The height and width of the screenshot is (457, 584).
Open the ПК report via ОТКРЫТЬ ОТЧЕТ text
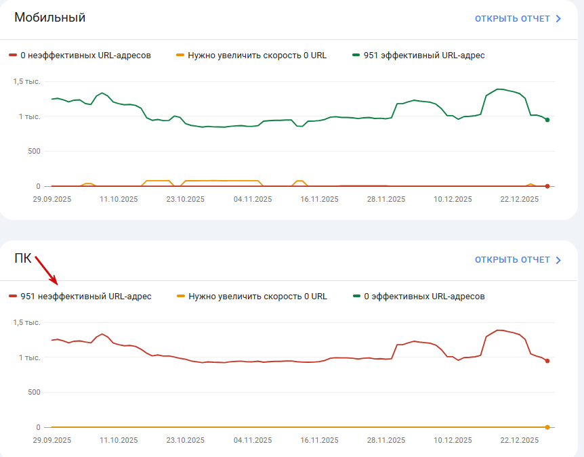[x=512, y=260]
